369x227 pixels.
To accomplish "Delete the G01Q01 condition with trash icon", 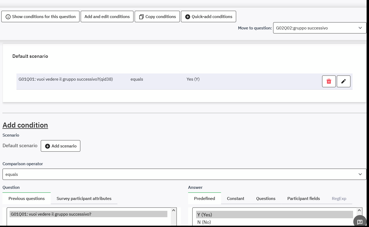I will click(x=329, y=81).
